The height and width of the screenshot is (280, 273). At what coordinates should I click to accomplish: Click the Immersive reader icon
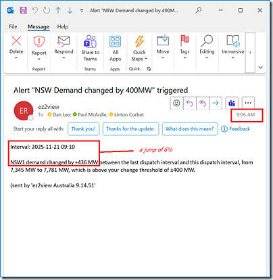(x=233, y=41)
